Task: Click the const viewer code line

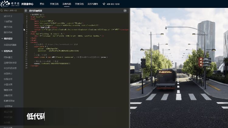Action: [x=71, y=57]
